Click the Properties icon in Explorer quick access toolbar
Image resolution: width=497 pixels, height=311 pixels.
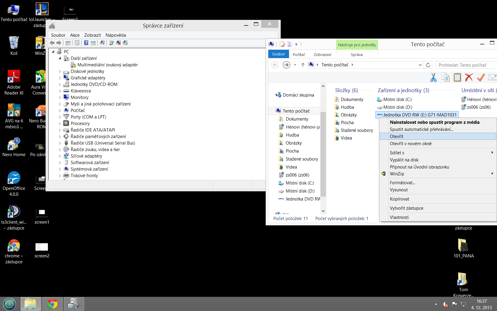[282, 44]
